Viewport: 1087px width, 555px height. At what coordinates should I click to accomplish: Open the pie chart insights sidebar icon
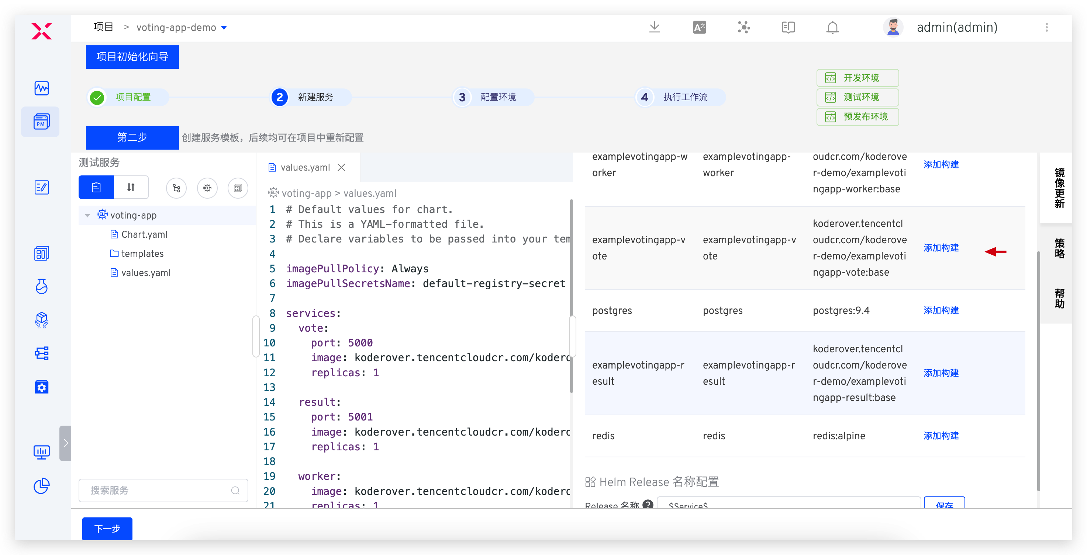click(41, 486)
